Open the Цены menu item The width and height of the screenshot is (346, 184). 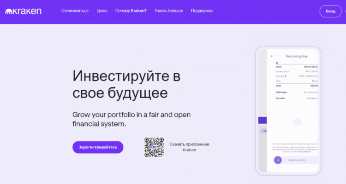(102, 11)
